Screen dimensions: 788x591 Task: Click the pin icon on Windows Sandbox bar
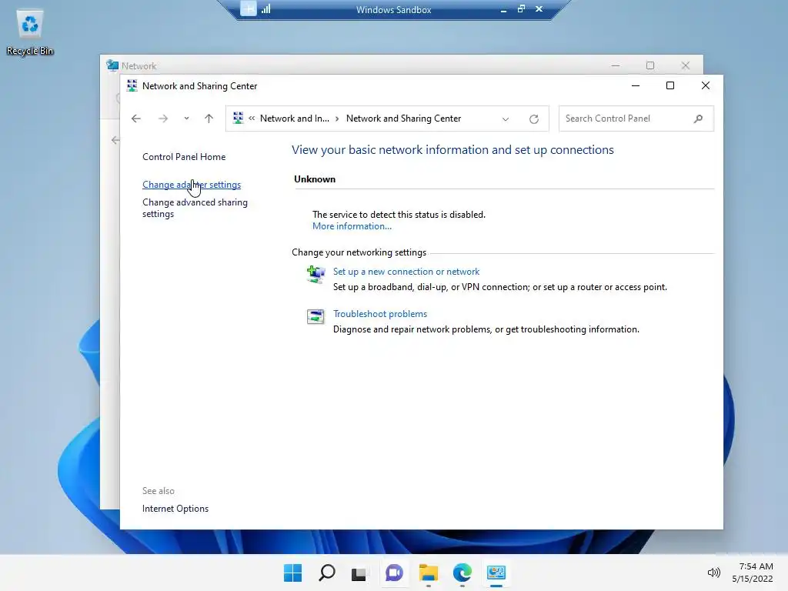point(249,8)
